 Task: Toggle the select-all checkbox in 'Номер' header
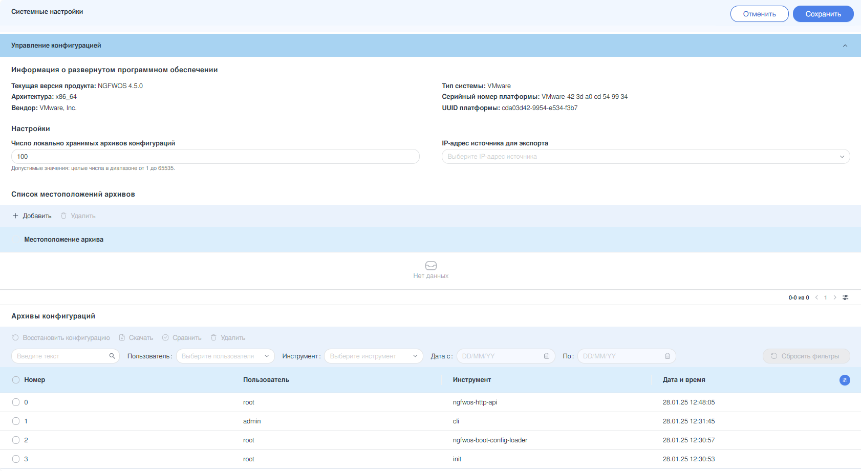[x=16, y=380]
